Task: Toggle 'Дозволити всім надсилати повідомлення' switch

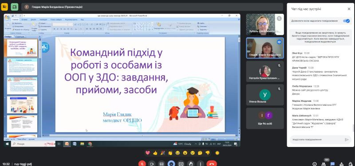Action: [347, 21]
